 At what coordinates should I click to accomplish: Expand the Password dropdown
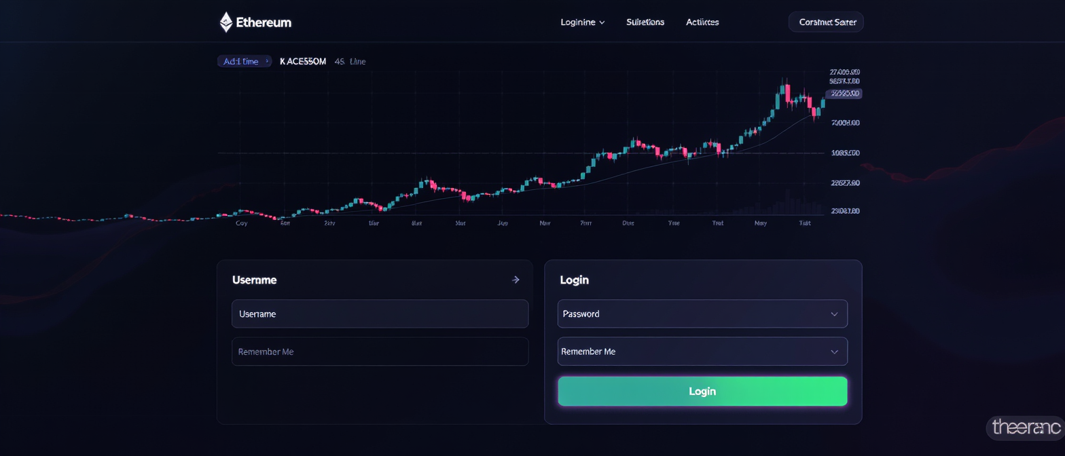(702, 314)
